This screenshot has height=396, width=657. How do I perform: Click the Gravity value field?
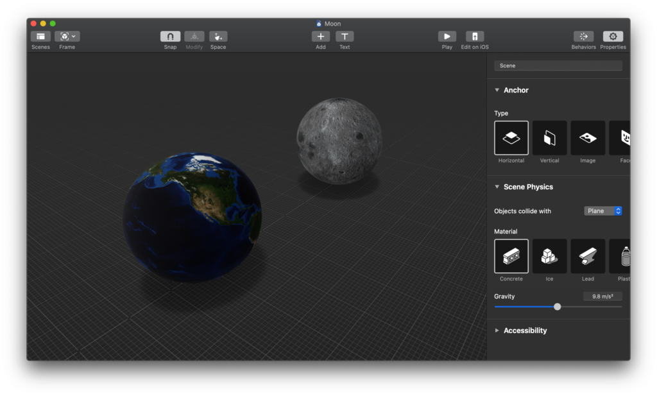click(x=602, y=297)
